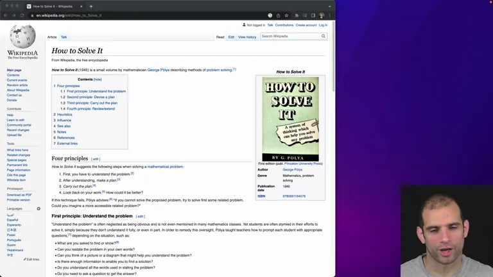Select the Read tab

220,37
